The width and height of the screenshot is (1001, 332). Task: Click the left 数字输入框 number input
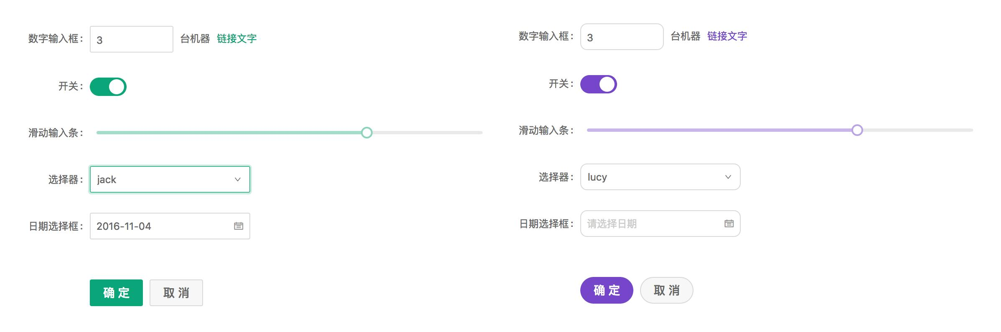click(x=131, y=39)
